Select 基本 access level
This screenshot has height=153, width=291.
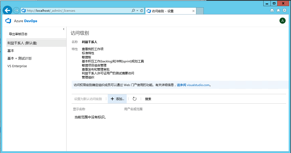point(11,51)
